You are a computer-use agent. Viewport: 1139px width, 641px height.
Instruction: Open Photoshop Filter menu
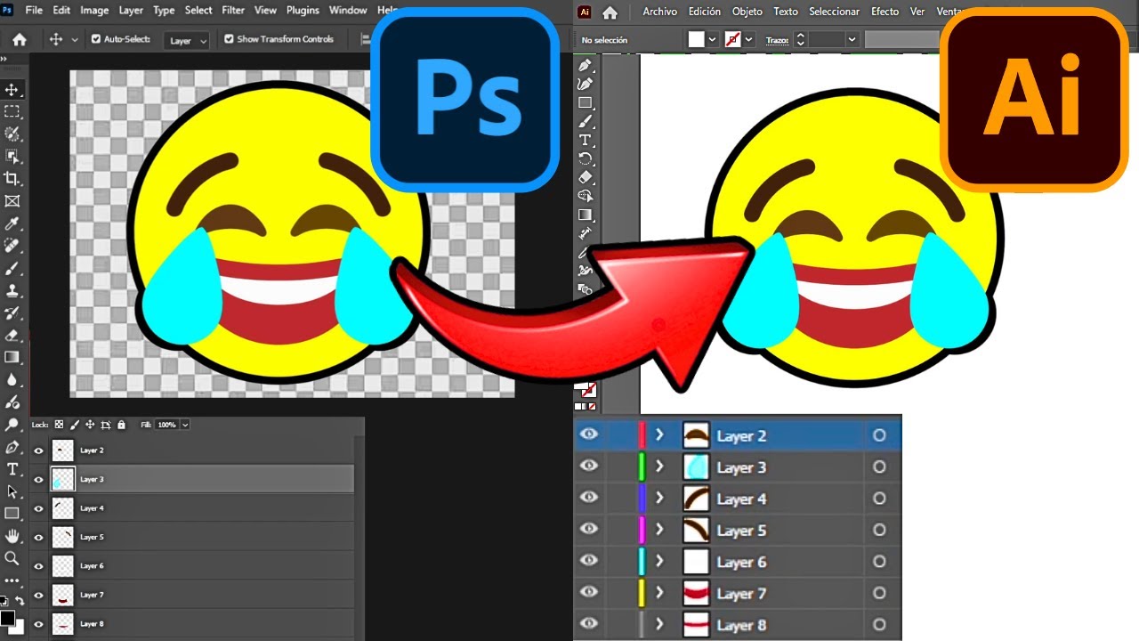233,11
